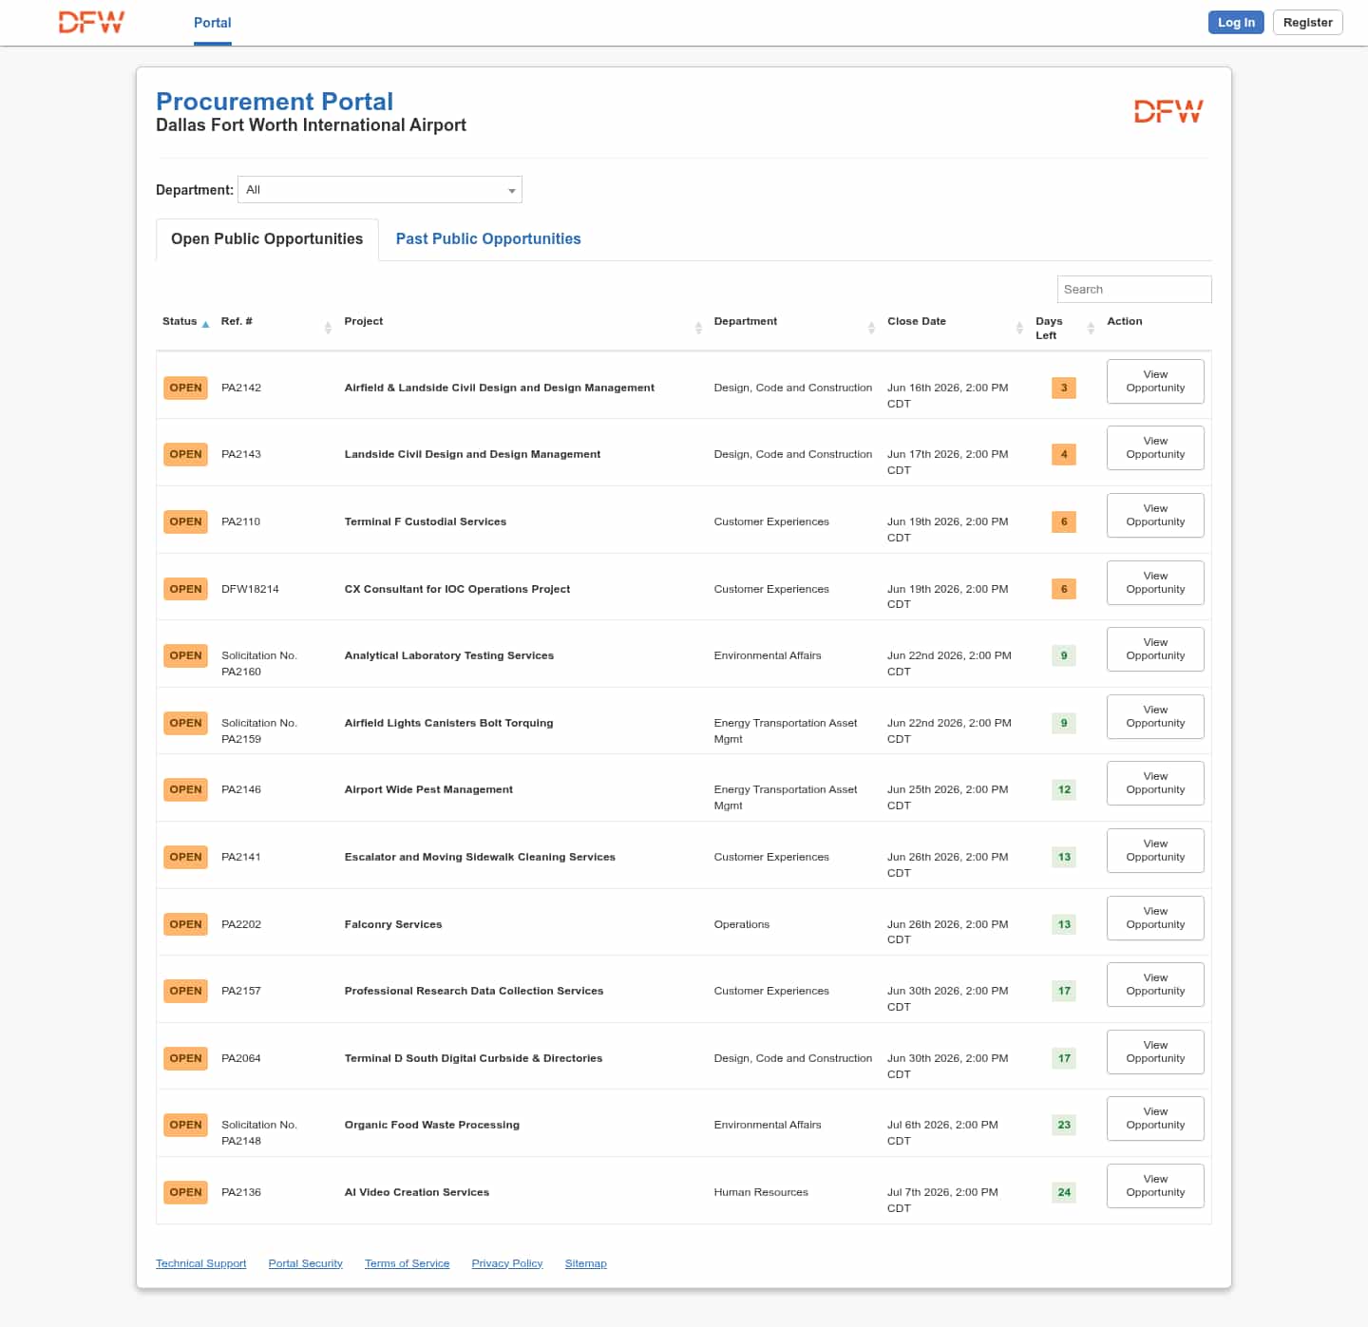Screen dimensions: 1368x1327
Task: Click the OPEN badge for PA2142
Action: pos(185,388)
